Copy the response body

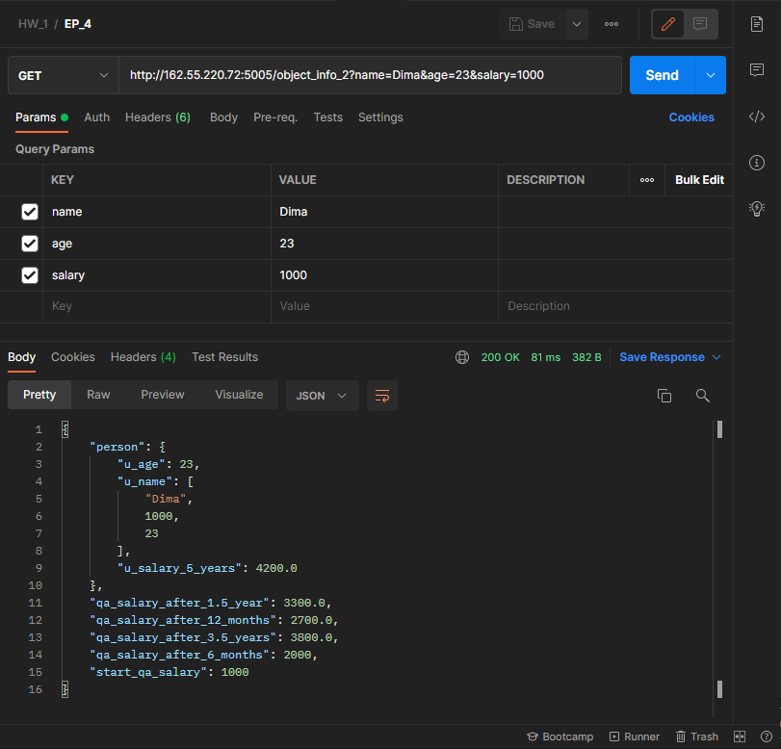664,395
